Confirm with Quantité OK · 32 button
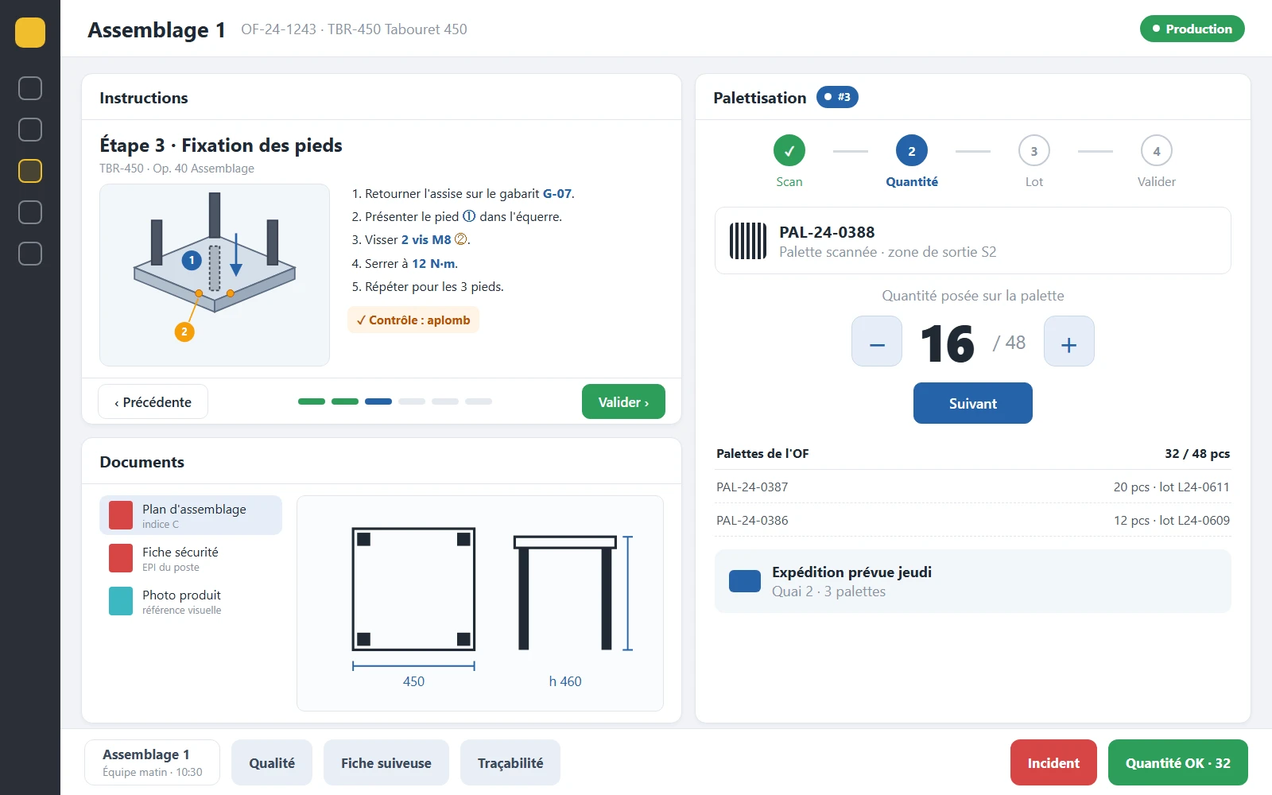 coord(1178,762)
